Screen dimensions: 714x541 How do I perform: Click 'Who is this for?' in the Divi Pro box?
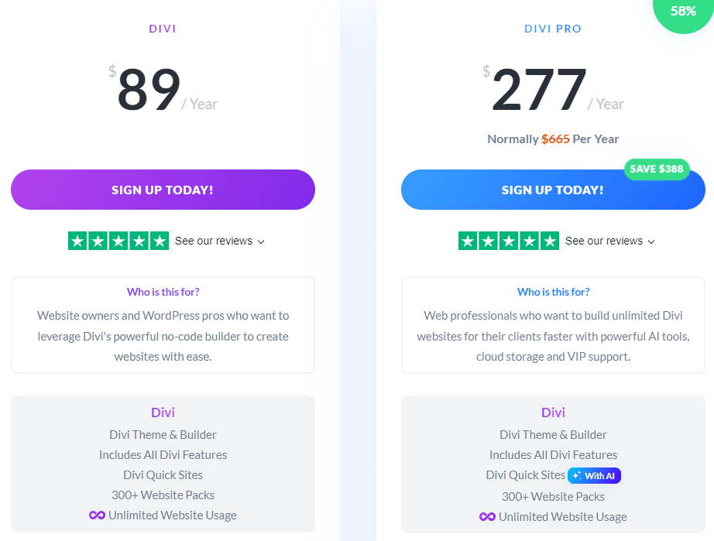553,292
